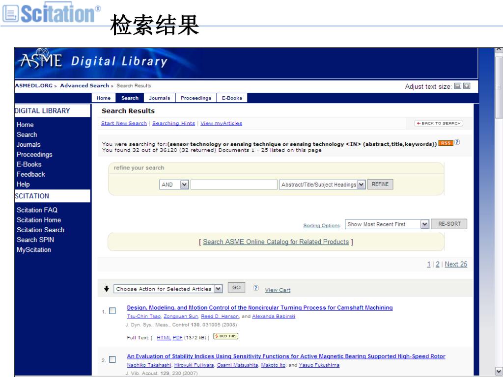
Task: Click the decrease text size icon
Action: point(458,86)
